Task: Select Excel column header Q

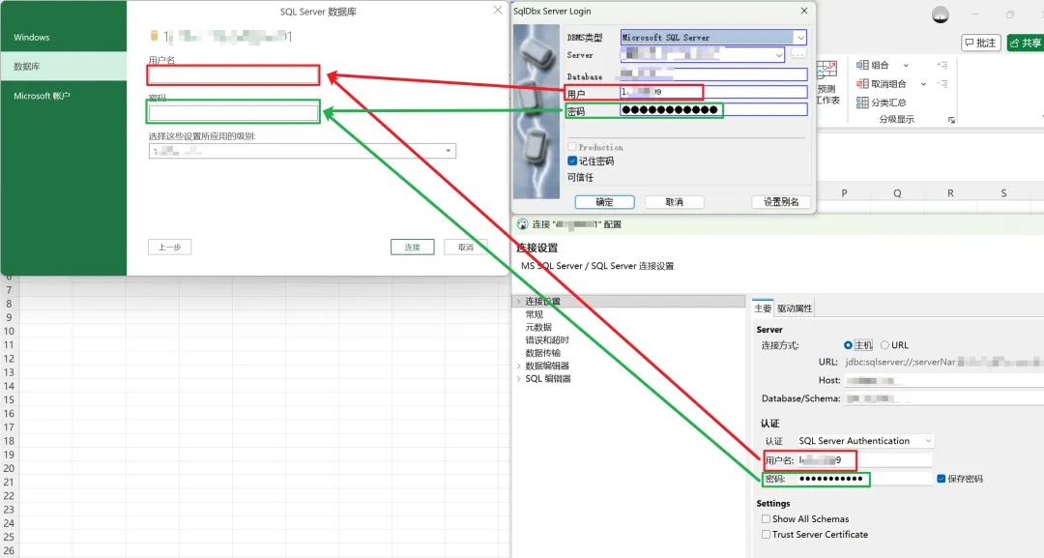Action: [897, 193]
